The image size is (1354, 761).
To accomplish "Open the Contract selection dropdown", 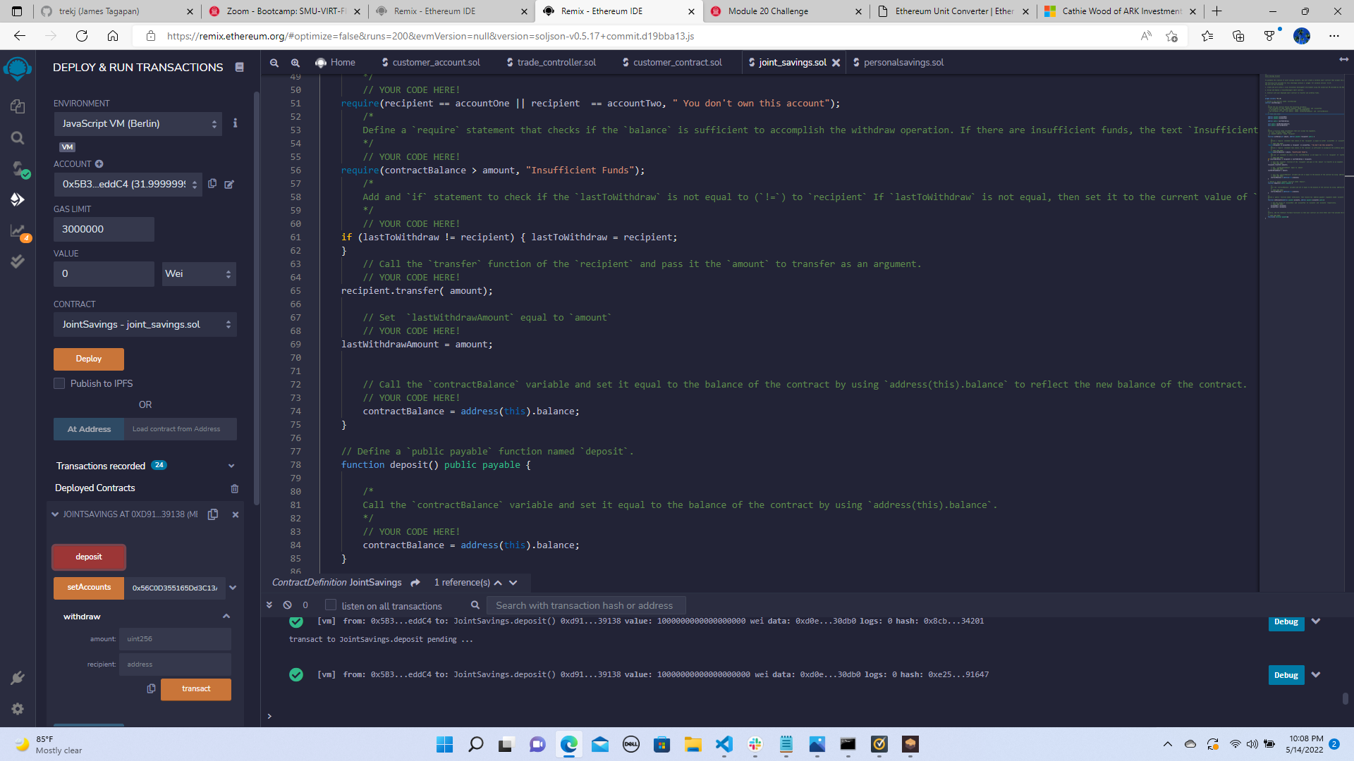I will (145, 324).
